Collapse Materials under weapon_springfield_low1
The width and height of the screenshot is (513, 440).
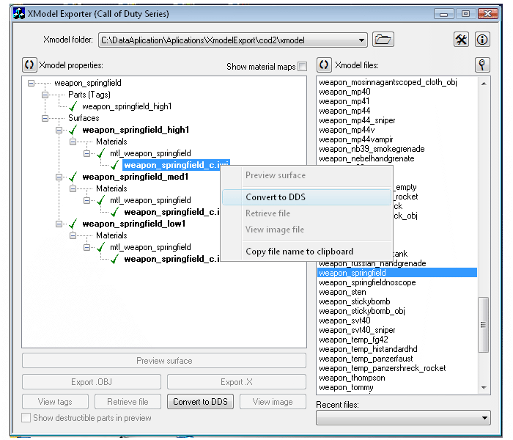coord(73,235)
